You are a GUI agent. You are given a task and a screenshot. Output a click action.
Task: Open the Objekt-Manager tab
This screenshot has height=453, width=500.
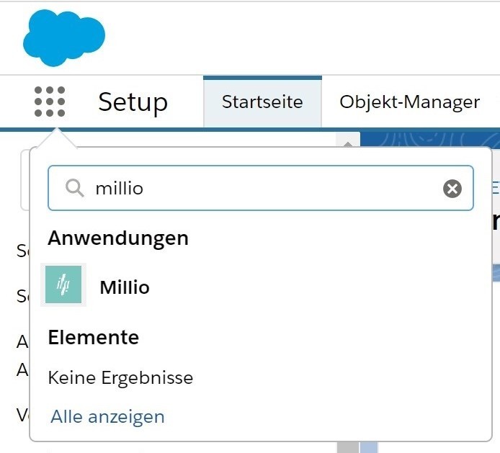coord(409,102)
